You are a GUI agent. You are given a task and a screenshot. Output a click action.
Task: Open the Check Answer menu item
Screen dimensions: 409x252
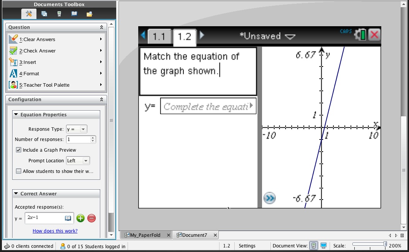[37, 51]
